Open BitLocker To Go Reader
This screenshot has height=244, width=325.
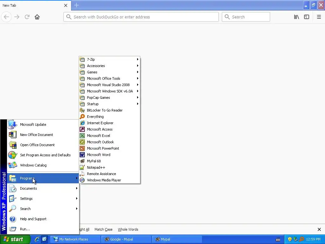(x=109, y=110)
